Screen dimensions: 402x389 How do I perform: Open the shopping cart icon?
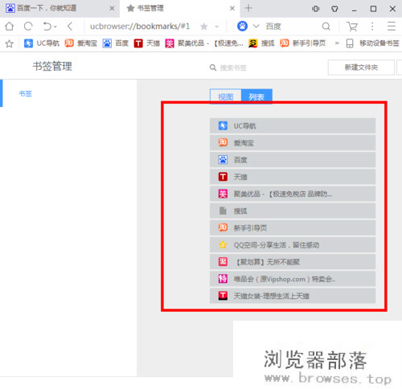coord(352,27)
